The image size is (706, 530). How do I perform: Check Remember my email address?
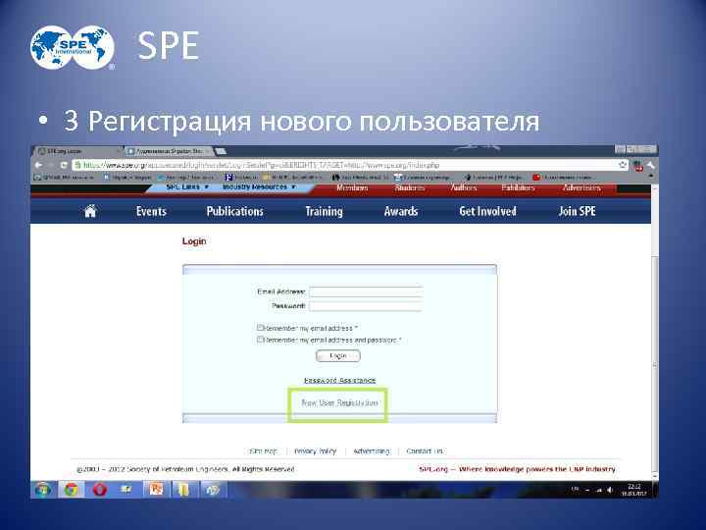[260, 327]
